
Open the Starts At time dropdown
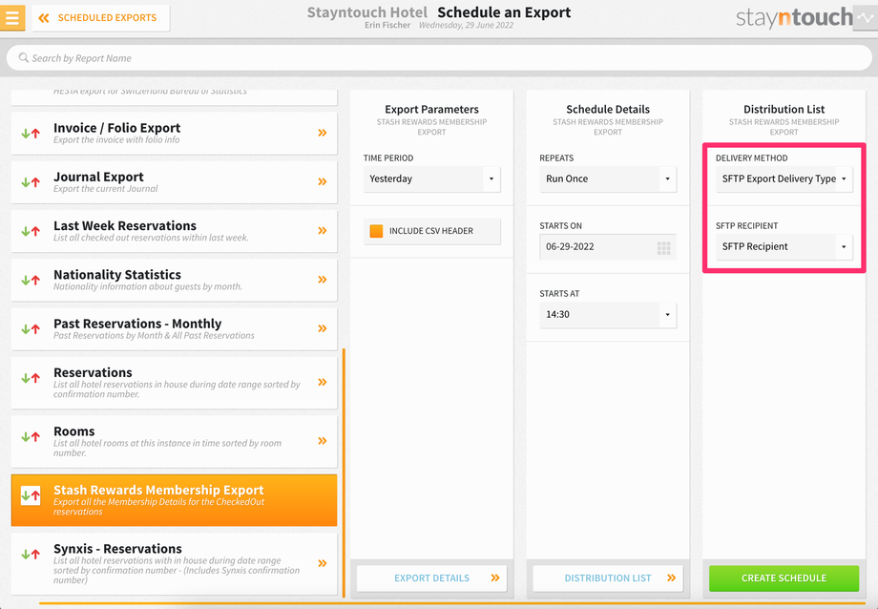pos(608,315)
